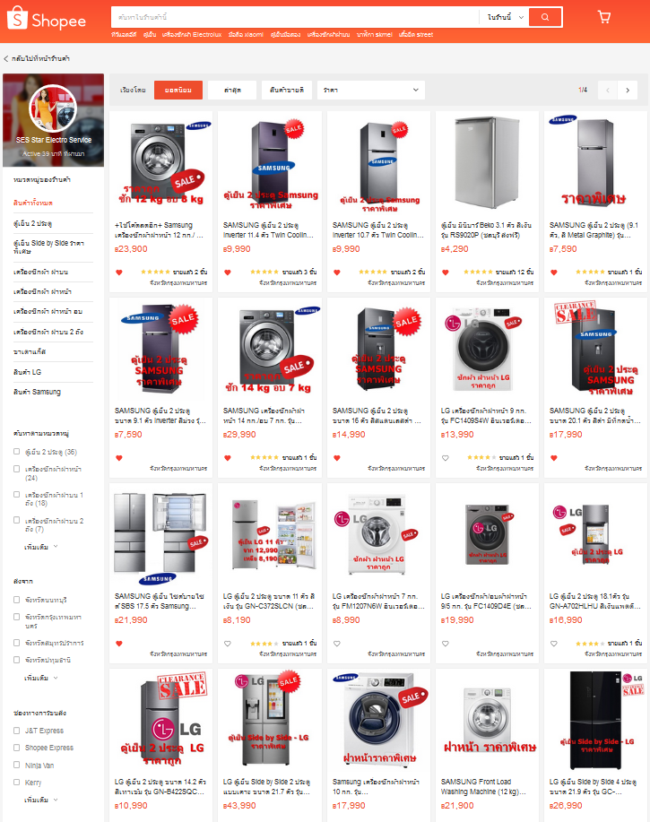
Task: Click the Shopee logo
Action: (x=46, y=18)
